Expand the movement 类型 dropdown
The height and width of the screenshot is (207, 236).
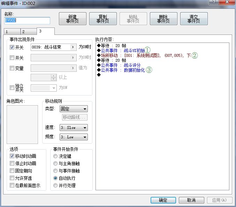(x=73, y=109)
